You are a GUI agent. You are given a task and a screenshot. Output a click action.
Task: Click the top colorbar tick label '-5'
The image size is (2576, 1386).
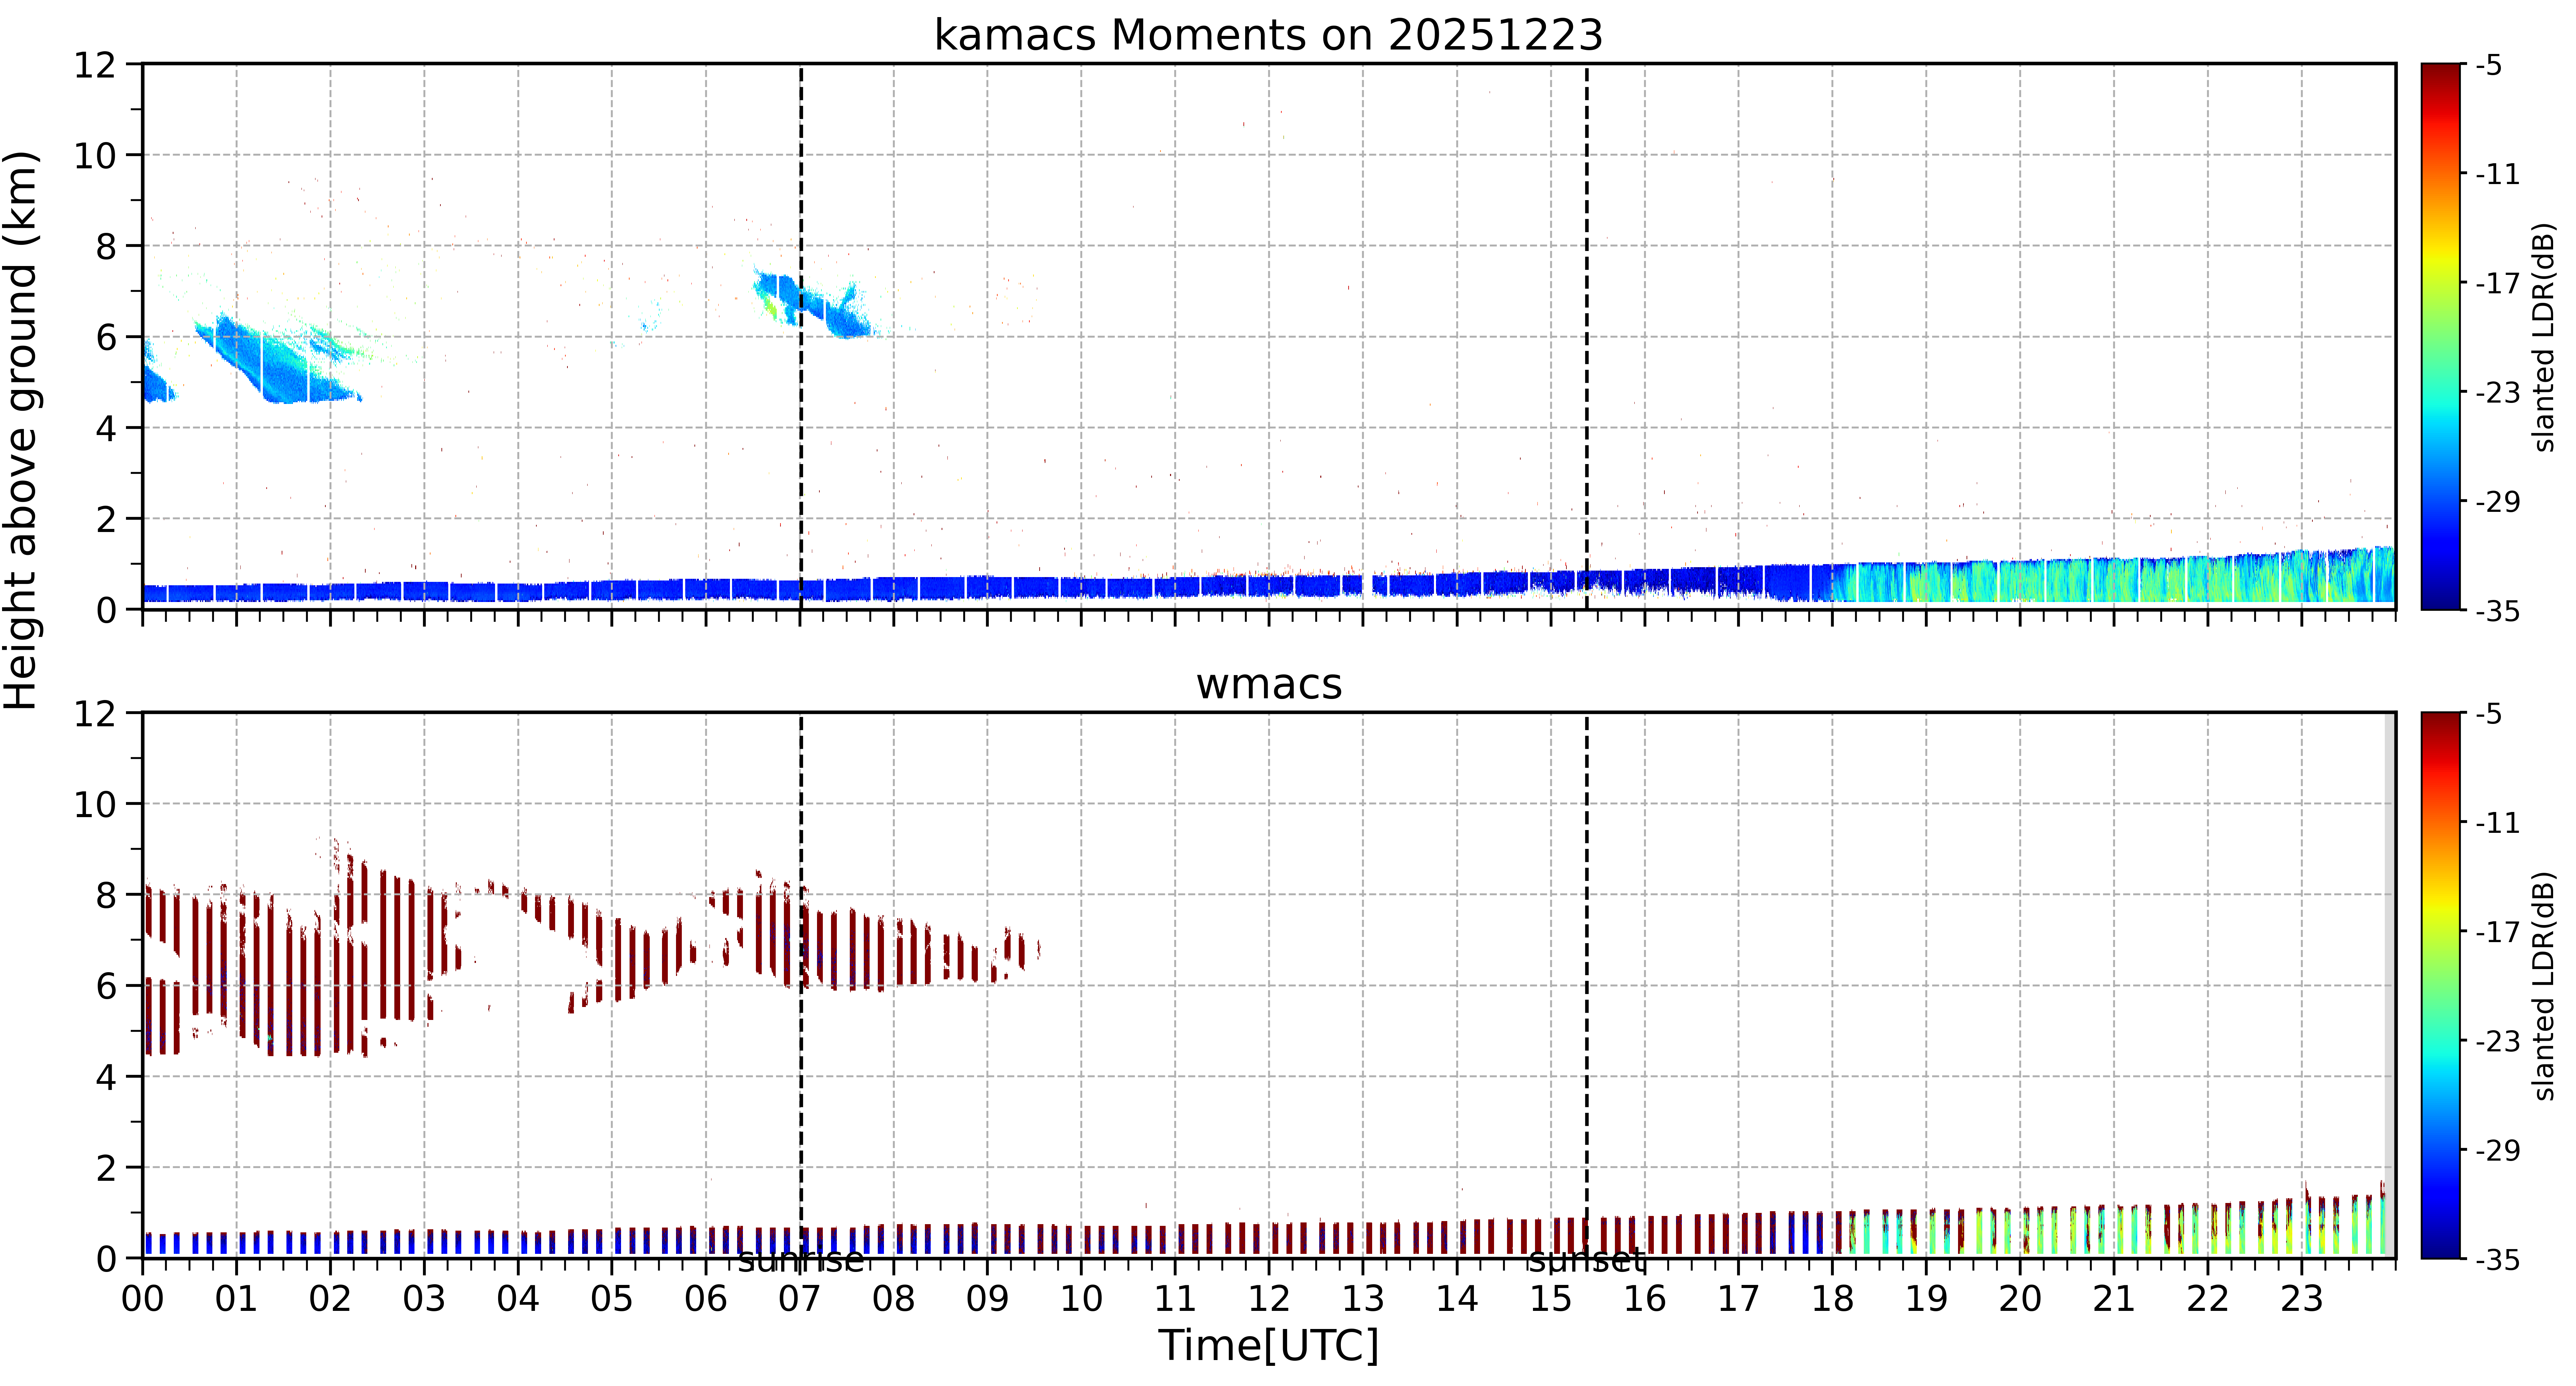pos(2489,66)
